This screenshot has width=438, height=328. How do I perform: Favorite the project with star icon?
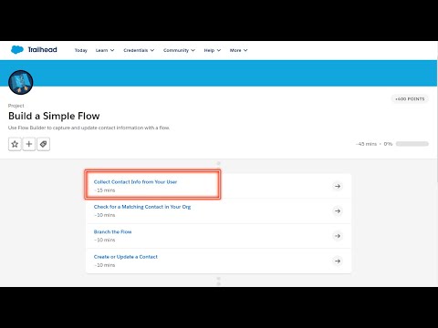15,144
